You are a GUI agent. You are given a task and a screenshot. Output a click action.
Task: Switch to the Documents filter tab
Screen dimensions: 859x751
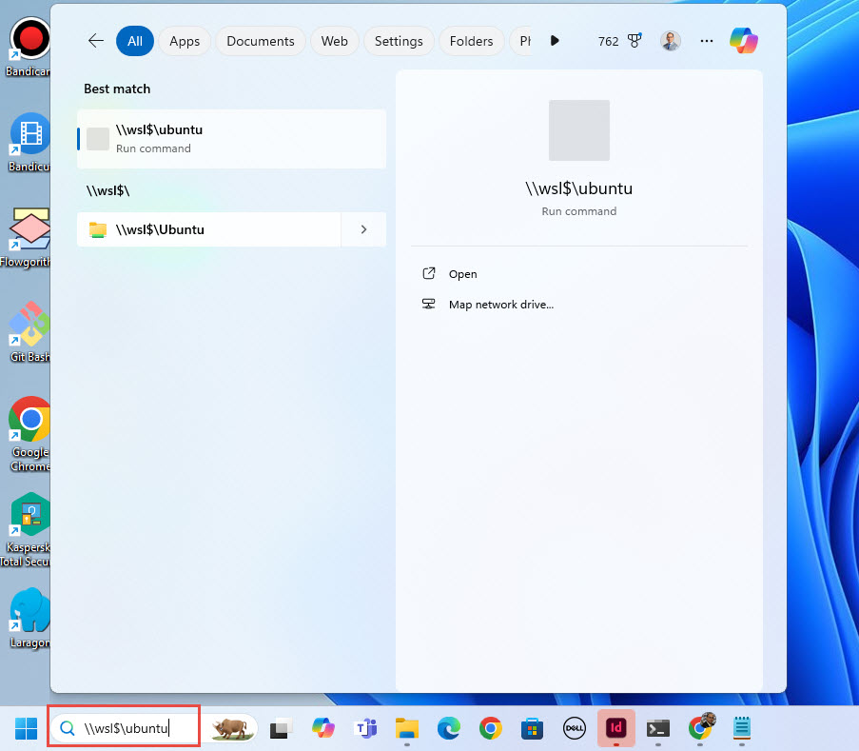[261, 41]
